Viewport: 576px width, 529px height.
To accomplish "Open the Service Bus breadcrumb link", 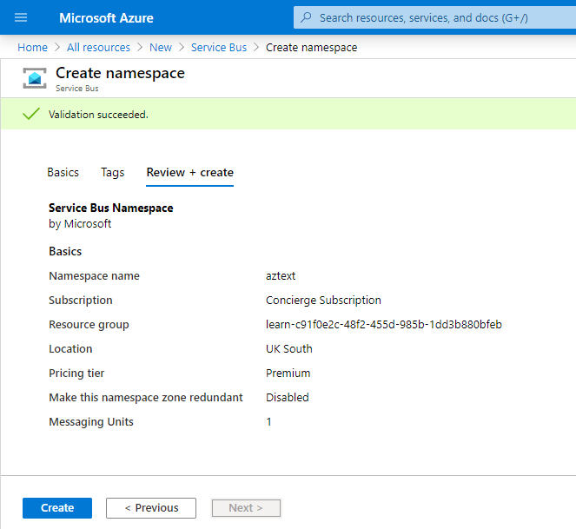I will [219, 48].
